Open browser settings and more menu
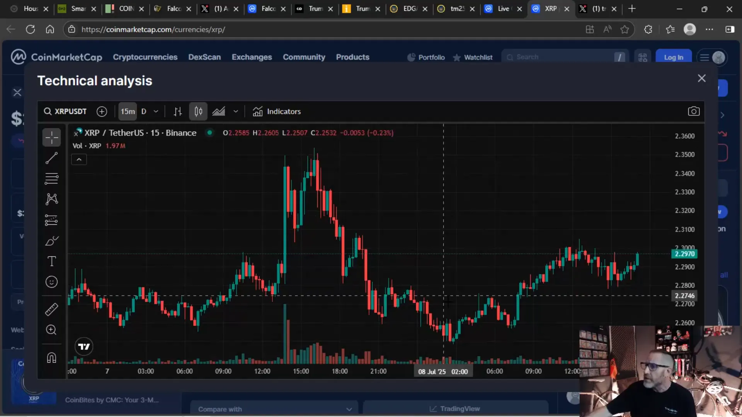This screenshot has height=417, width=742. [x=709, y=29]
